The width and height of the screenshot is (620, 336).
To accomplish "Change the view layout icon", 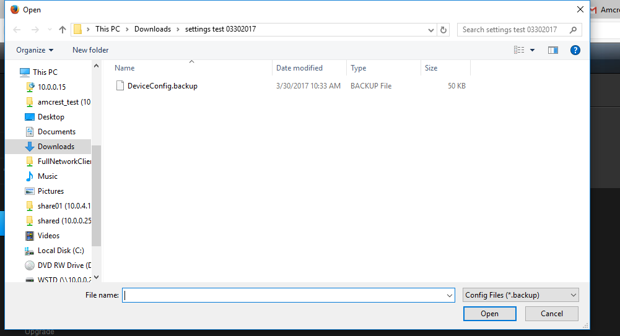I will pyautogui.click(x=519, y=50).
